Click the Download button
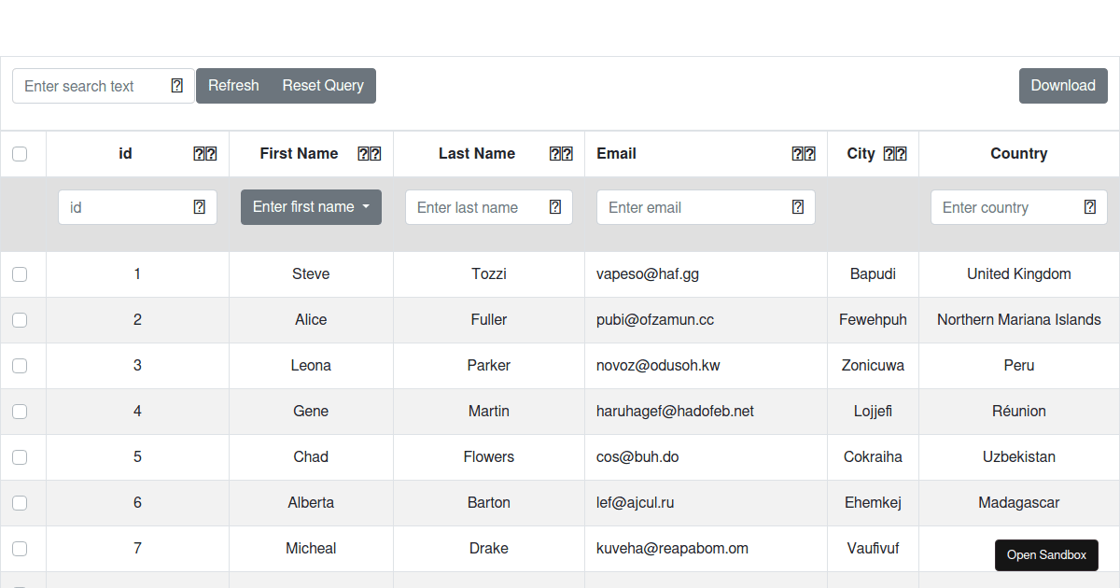The image size is (1120, 588). (x=1063, y=85)
